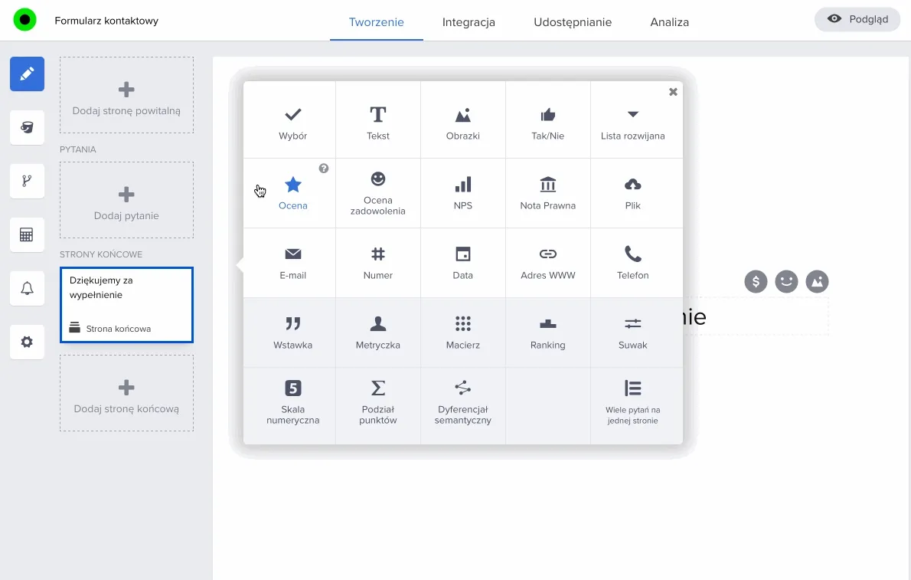
Task: Select the NPS bar chart type
Action: 462,193
